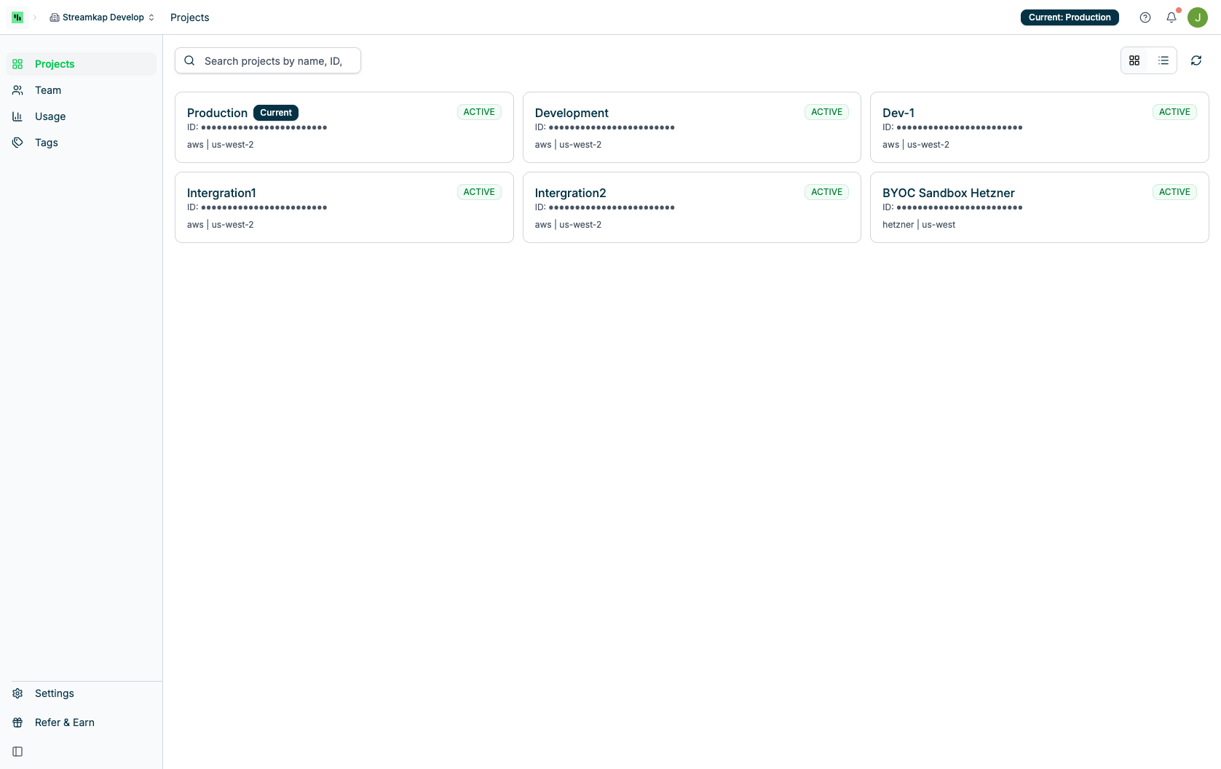Open the Settings gear icon
The image size is (1221, 769).
pos(17,693)
